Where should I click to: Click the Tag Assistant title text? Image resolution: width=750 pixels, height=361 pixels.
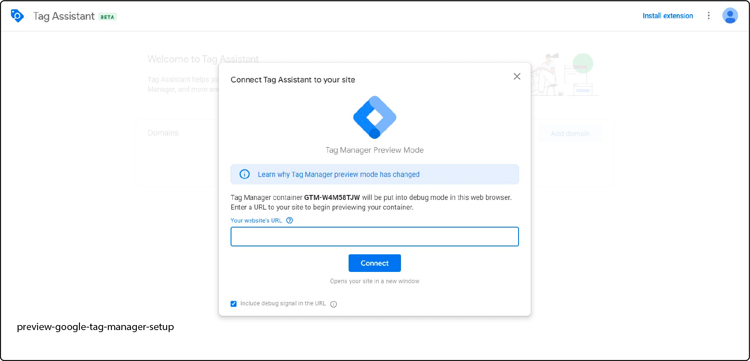point(64,16)
